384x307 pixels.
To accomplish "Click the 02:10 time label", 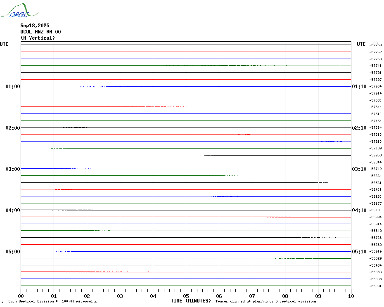I will coord(359,128).
